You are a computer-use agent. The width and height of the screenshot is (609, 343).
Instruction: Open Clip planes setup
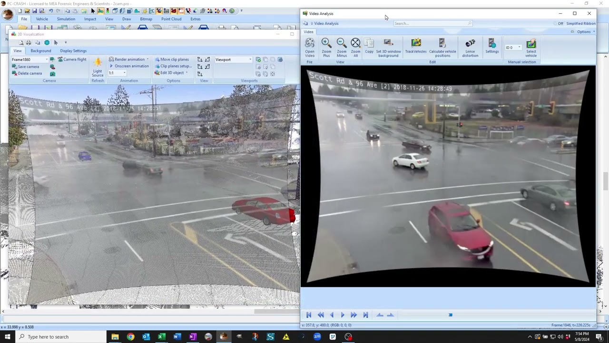[173, 66]
